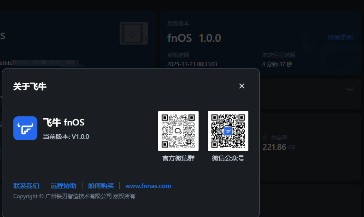The image size is (364, 217).
Task: Click the blue fnOS bull logo icon
Action: coord(25,128)
